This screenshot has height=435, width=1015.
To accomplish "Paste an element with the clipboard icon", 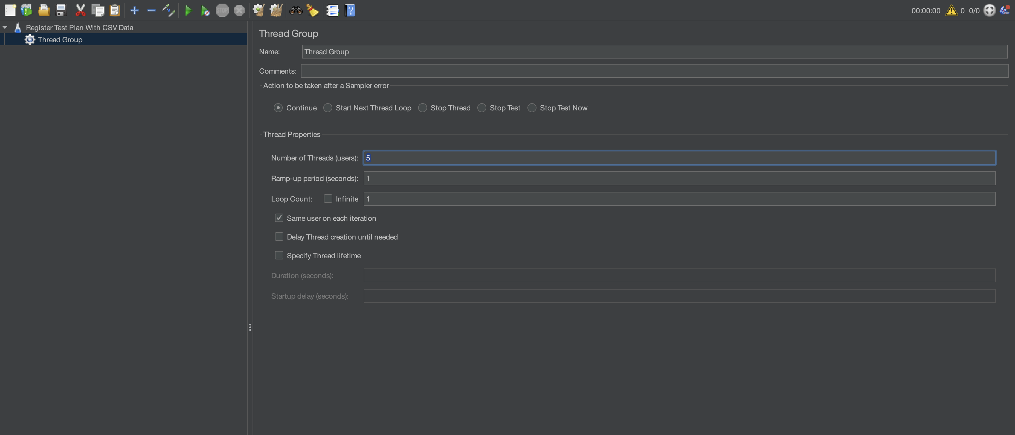I will click(115, 10).
